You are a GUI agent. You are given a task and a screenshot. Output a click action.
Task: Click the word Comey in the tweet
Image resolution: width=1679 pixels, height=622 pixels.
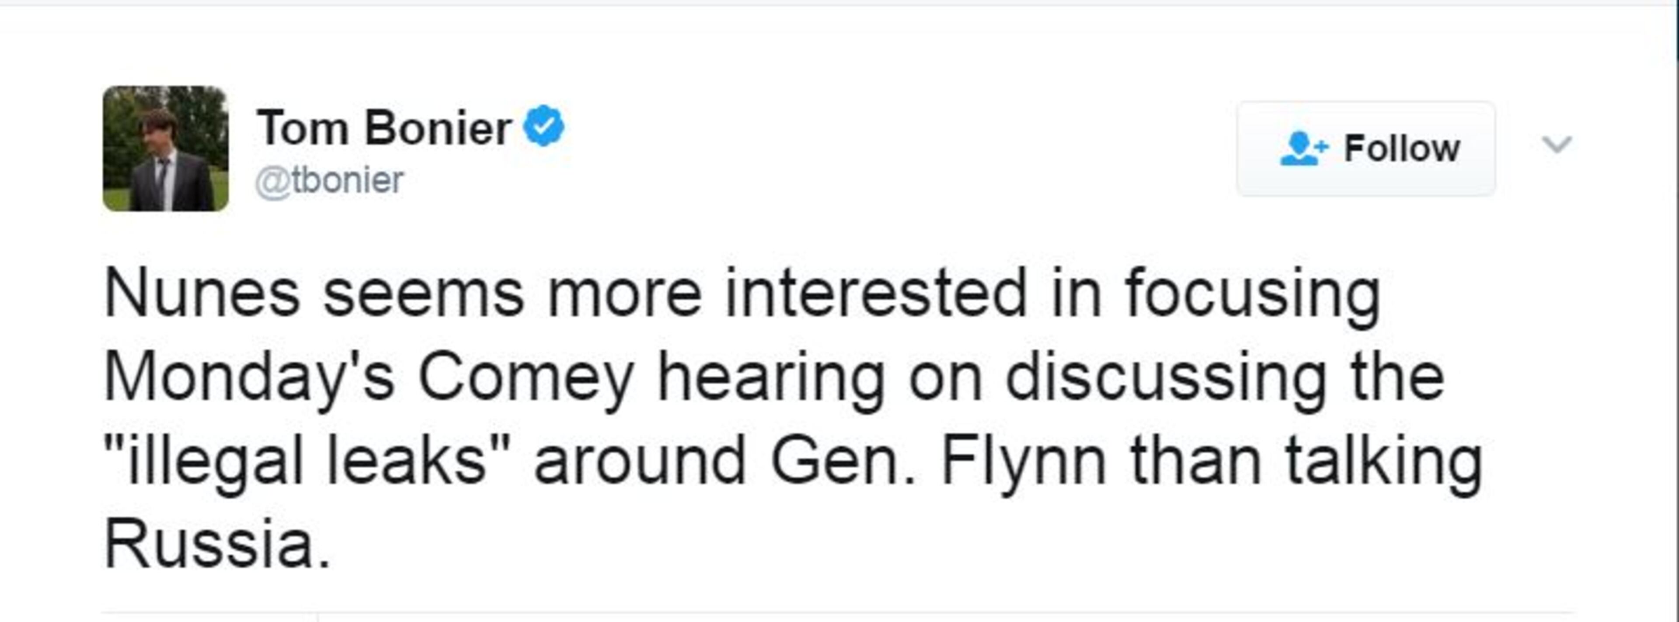tap(525, 378)
